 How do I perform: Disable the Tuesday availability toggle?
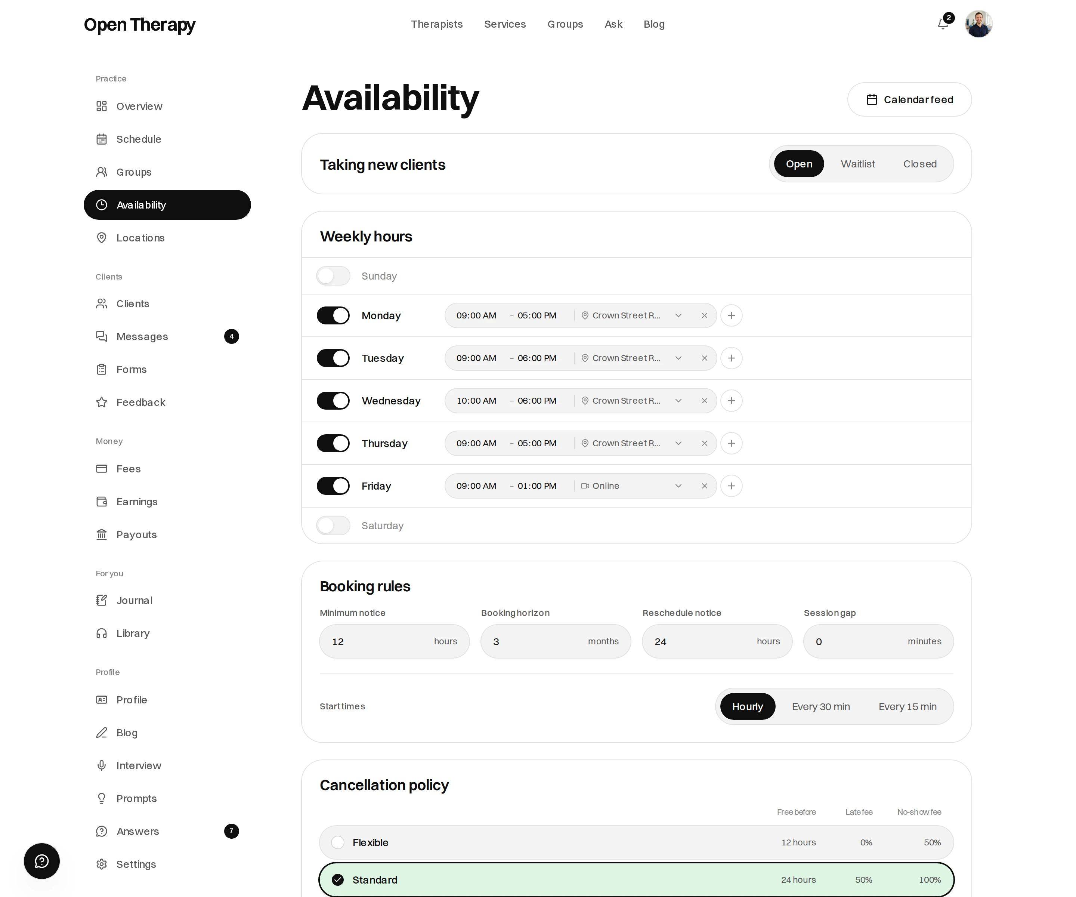[333, 358]
